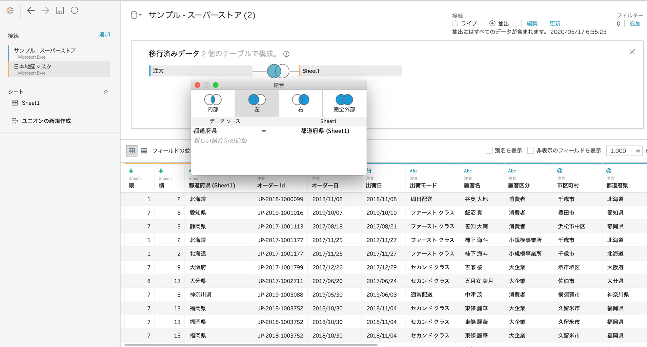Click the オーダー Id column header
The width and height of the screenshot is (647, 347).
271,186
